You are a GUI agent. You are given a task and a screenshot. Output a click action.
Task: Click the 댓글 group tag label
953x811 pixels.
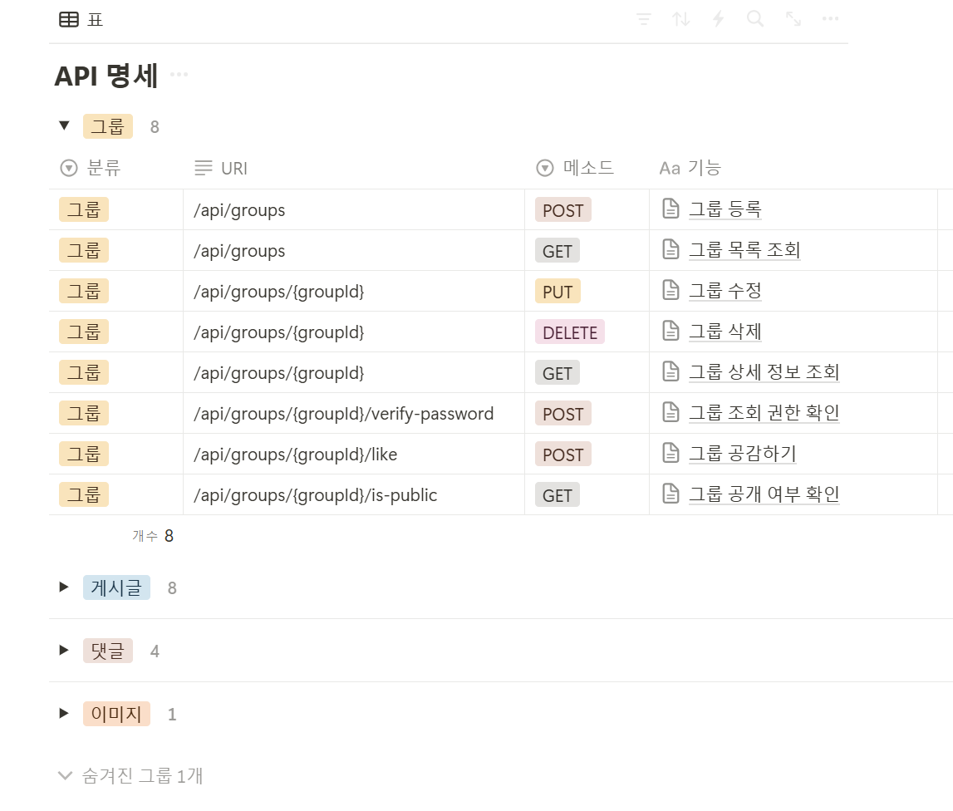(x=107, y=651)
